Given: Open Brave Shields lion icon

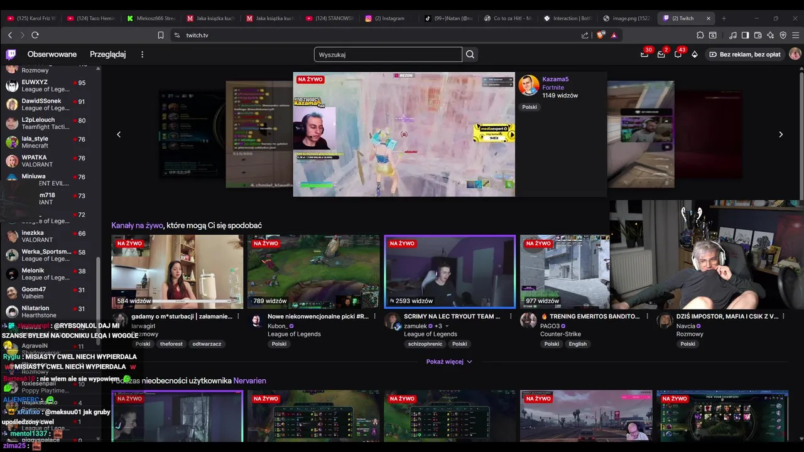Looking at the screenshot, I should [600, 35].
